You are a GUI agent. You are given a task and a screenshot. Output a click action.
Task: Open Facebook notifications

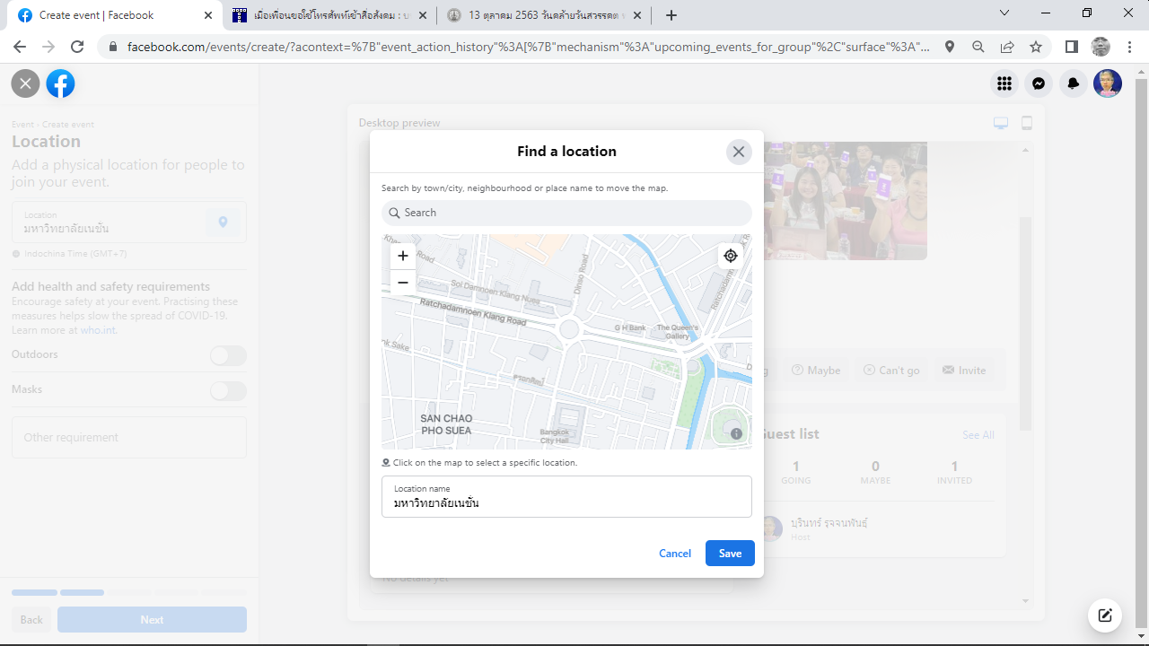1073,83
